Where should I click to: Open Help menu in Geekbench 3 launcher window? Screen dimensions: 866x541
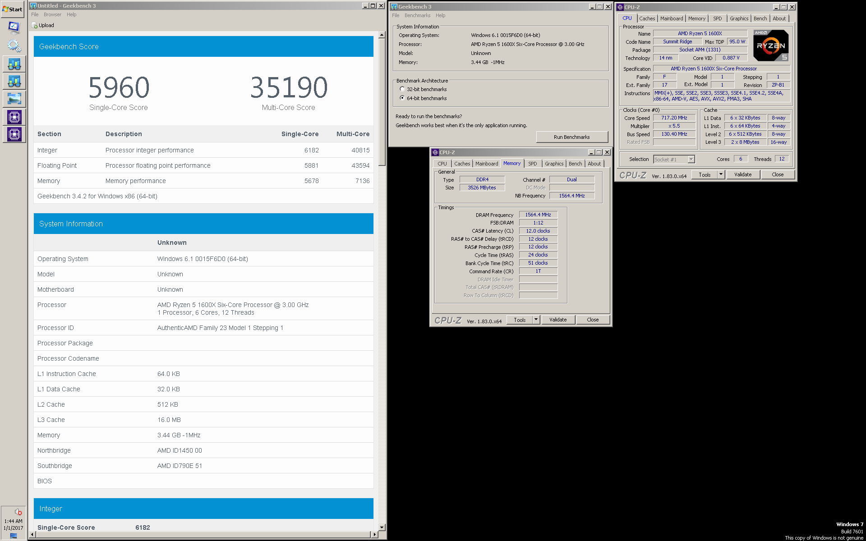(x=441, y=16)
